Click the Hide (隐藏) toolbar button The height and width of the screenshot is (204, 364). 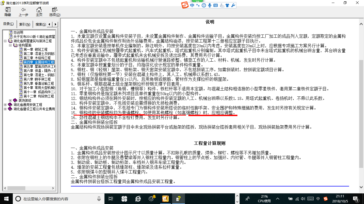(x=8, y=12)
